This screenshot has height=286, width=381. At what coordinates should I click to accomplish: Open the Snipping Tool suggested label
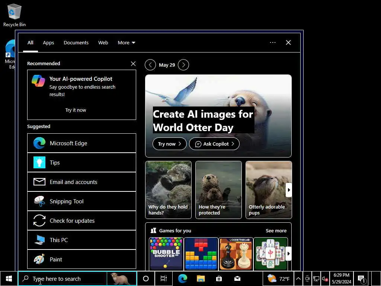(x=67, y=201)
